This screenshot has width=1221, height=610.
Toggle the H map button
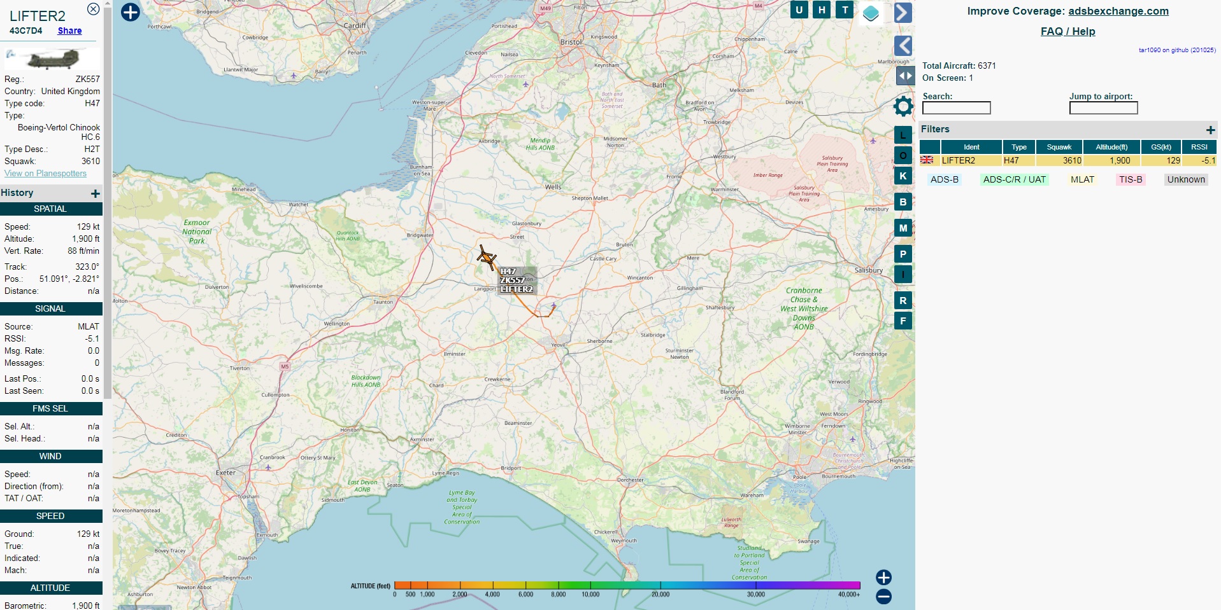pyautogui.click(x=822, y=10)
